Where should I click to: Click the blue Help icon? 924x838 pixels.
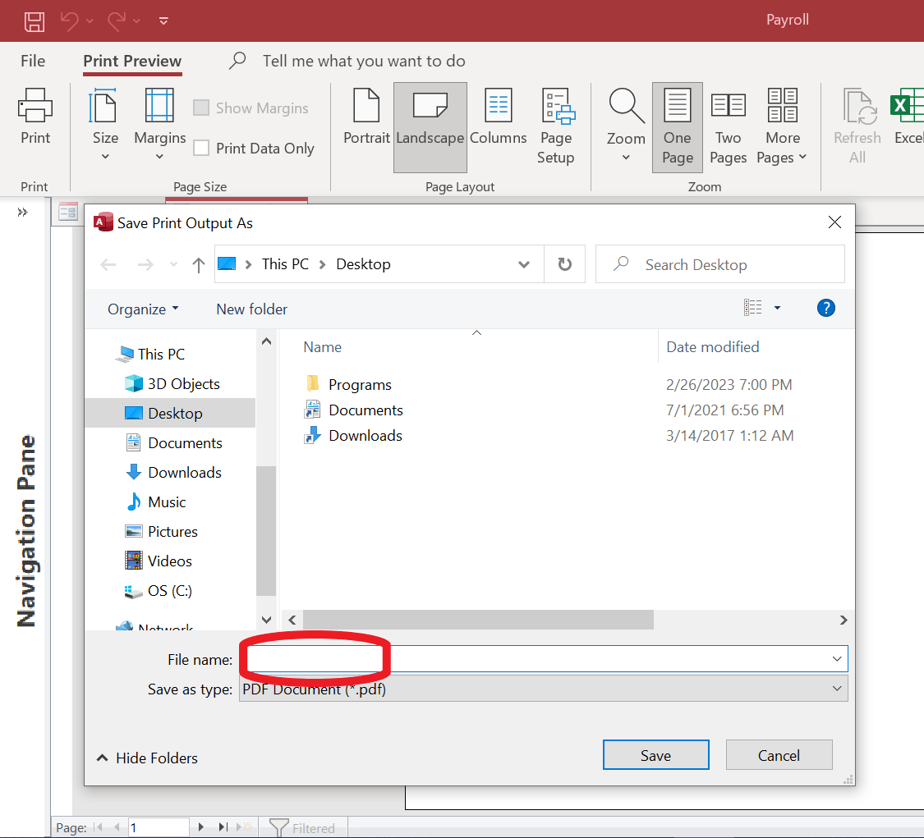pos(825,308)
